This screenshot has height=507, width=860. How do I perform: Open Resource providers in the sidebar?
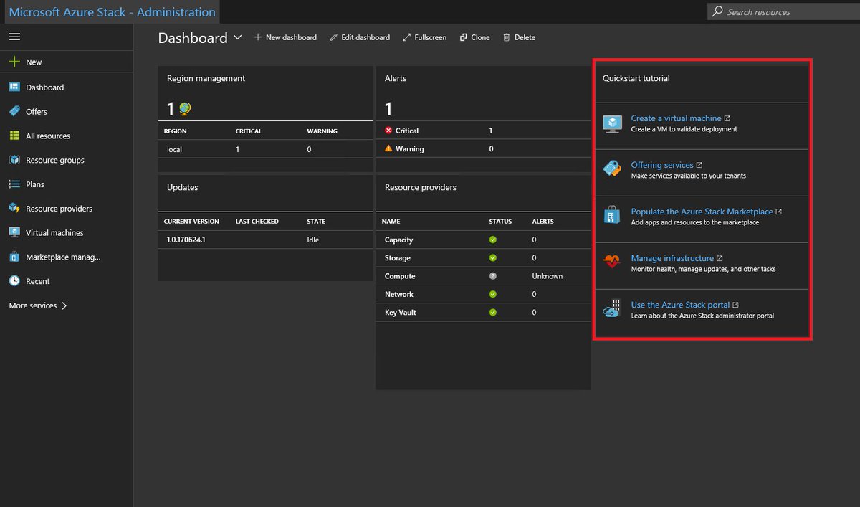(59, 208)
